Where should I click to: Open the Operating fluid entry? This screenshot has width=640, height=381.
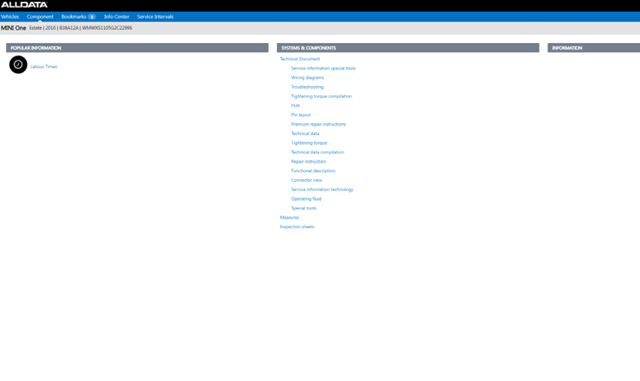coord(306,198)
